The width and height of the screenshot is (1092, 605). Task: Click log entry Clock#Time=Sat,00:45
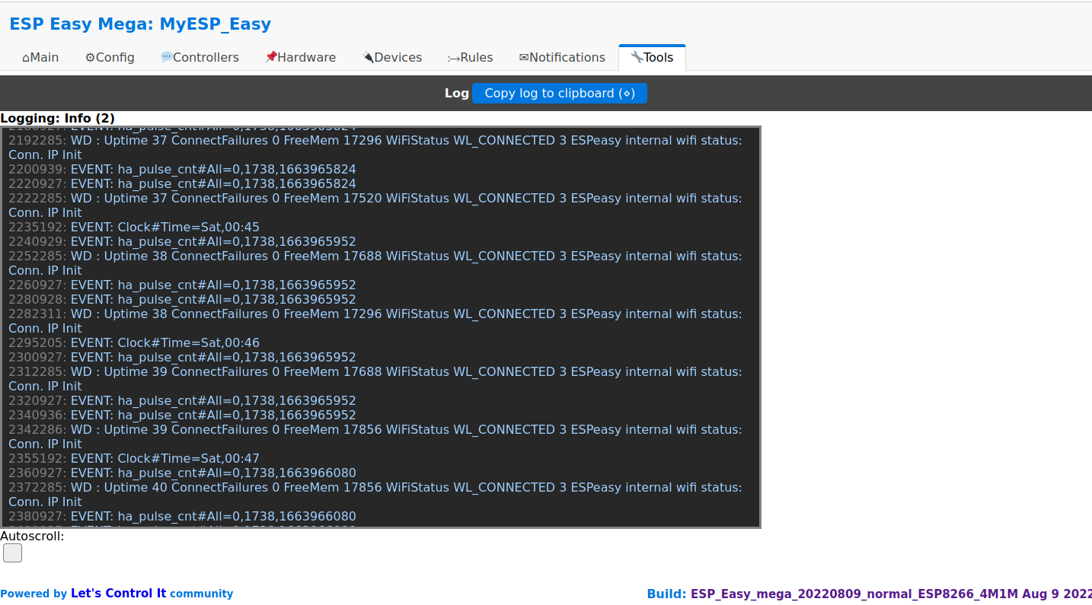pyautogui.click(x=134, y=227)
